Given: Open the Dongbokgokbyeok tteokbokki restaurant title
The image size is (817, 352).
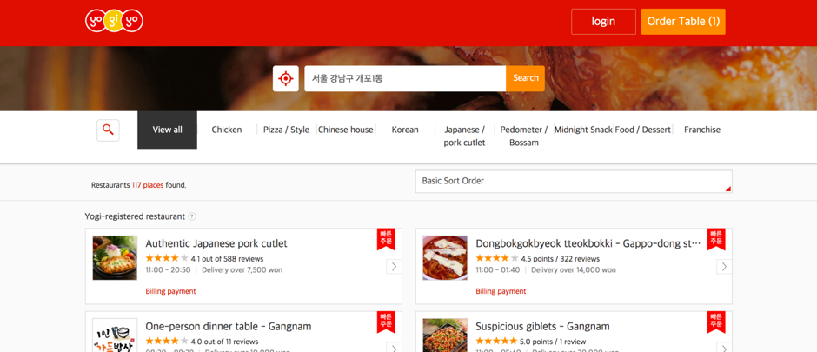Looking at the screenshot, I should coord(588,243).
